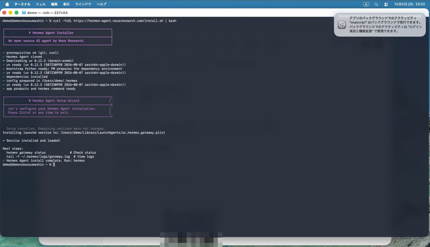This screenshot has height=247, width=430.
Task: Open the 表示 menu
Action: tap(66, 4)
